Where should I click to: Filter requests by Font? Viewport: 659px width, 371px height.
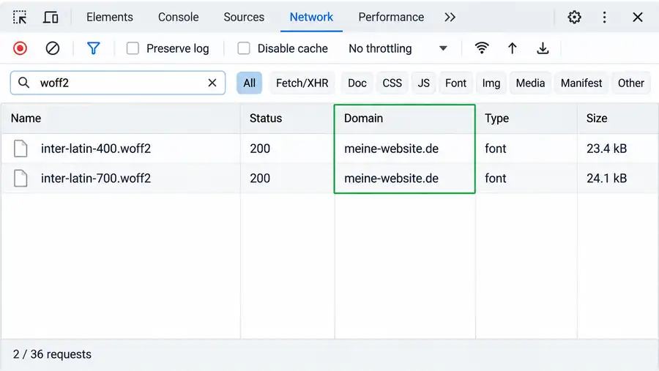[455, 83]
